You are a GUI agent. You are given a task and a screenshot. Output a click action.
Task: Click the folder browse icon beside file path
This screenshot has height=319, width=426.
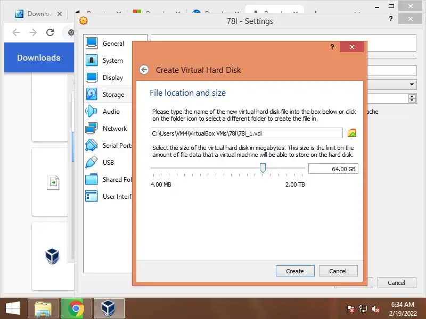click(352, 133)
